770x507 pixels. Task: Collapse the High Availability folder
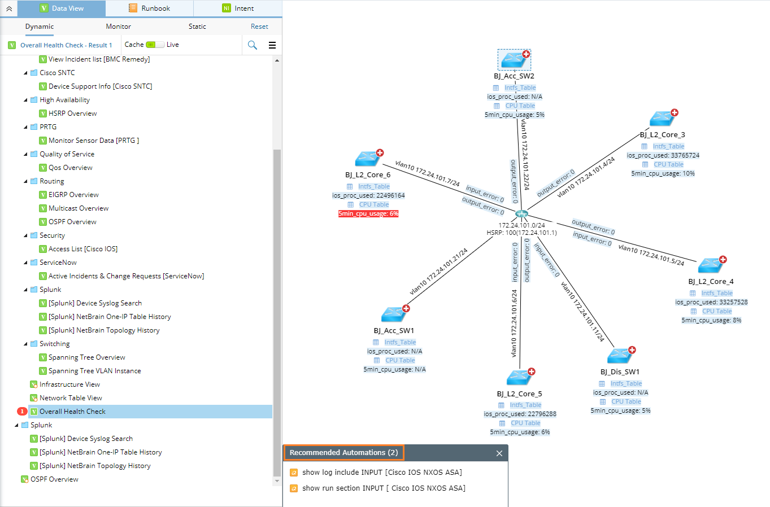25,100
